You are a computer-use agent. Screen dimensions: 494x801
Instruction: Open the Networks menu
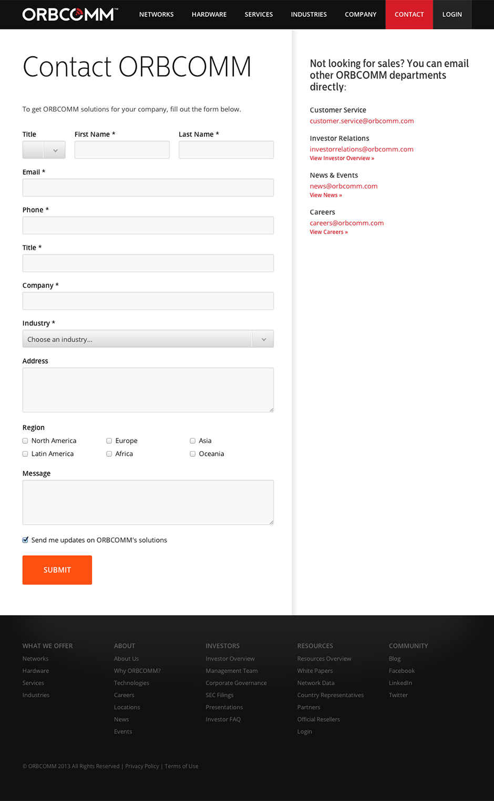156,14
